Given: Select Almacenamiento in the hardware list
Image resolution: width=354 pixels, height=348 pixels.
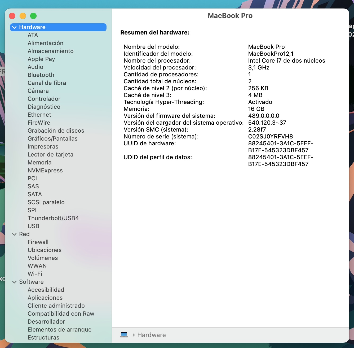Looking at the screenshot, I should pos(51,51).
